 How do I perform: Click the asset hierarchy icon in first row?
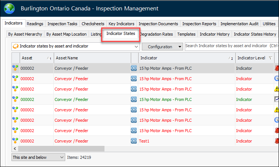tap(15, 68)
